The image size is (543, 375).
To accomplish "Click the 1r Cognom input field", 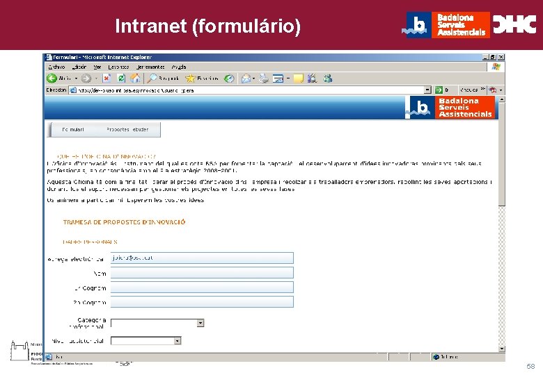I will tap(202, 287).
